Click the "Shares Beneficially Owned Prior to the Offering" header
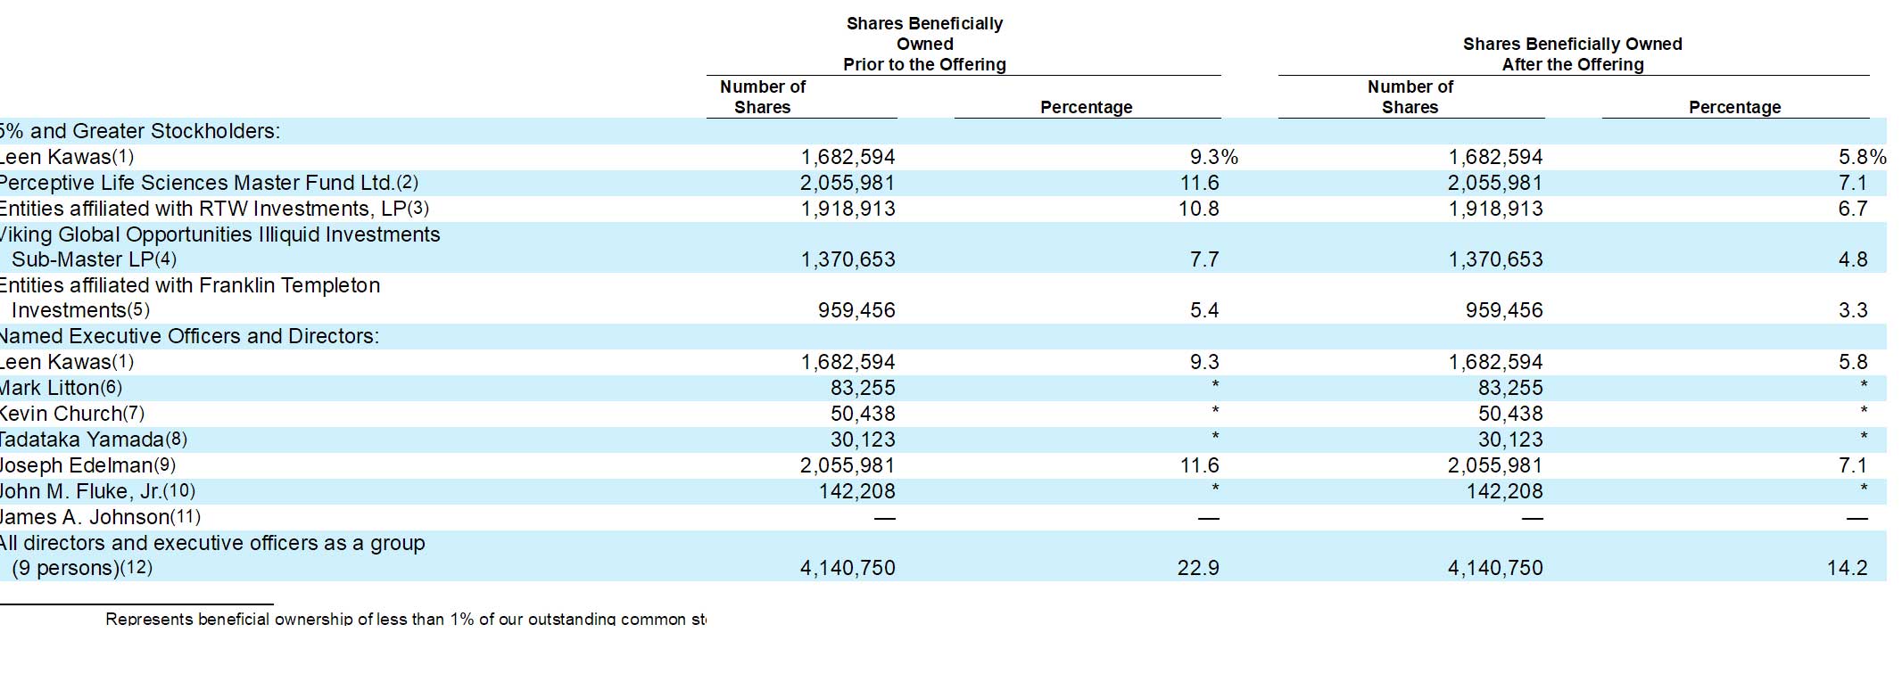The image size is (1902, 682). click(924, 44)
